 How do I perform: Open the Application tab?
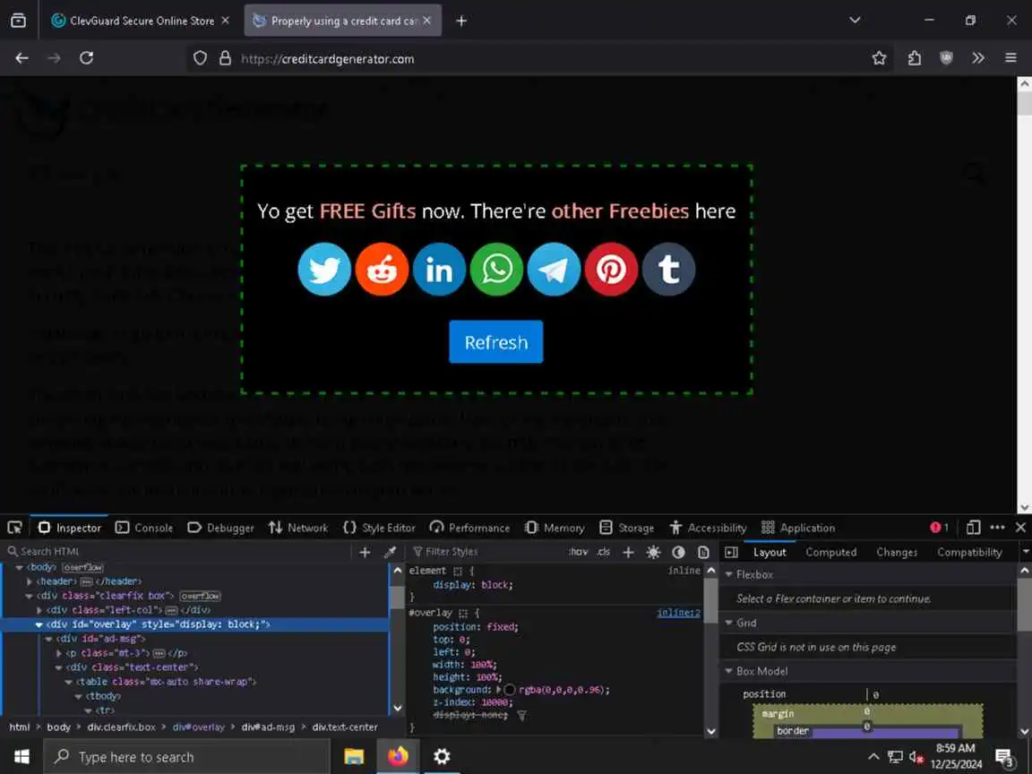click(x=798, y=528)
